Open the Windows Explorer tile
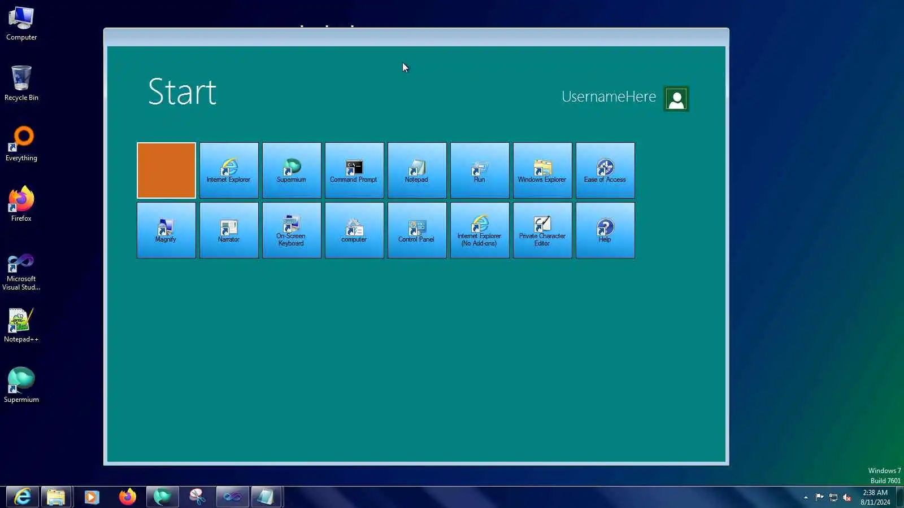 point(542,170)
